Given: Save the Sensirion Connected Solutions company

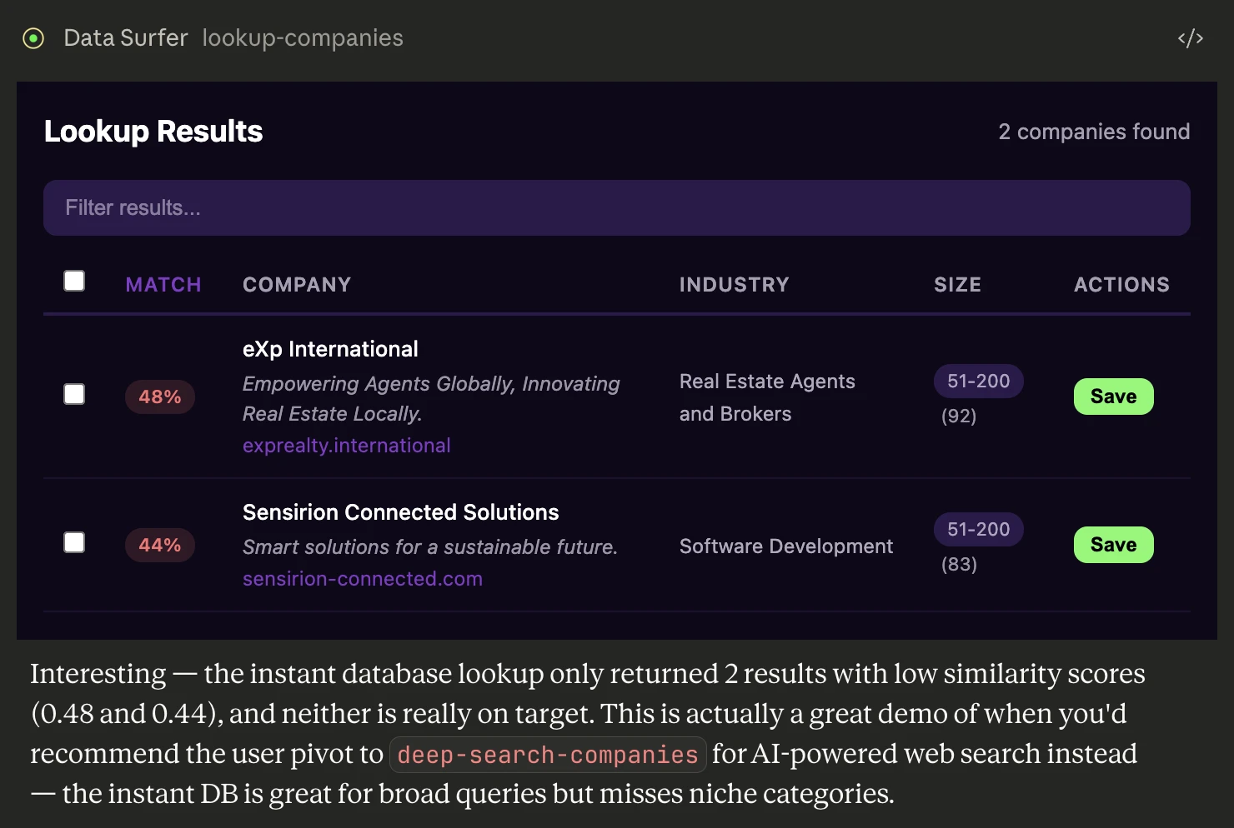Looking at the screenshot, I should click(x=1113, y=545).
